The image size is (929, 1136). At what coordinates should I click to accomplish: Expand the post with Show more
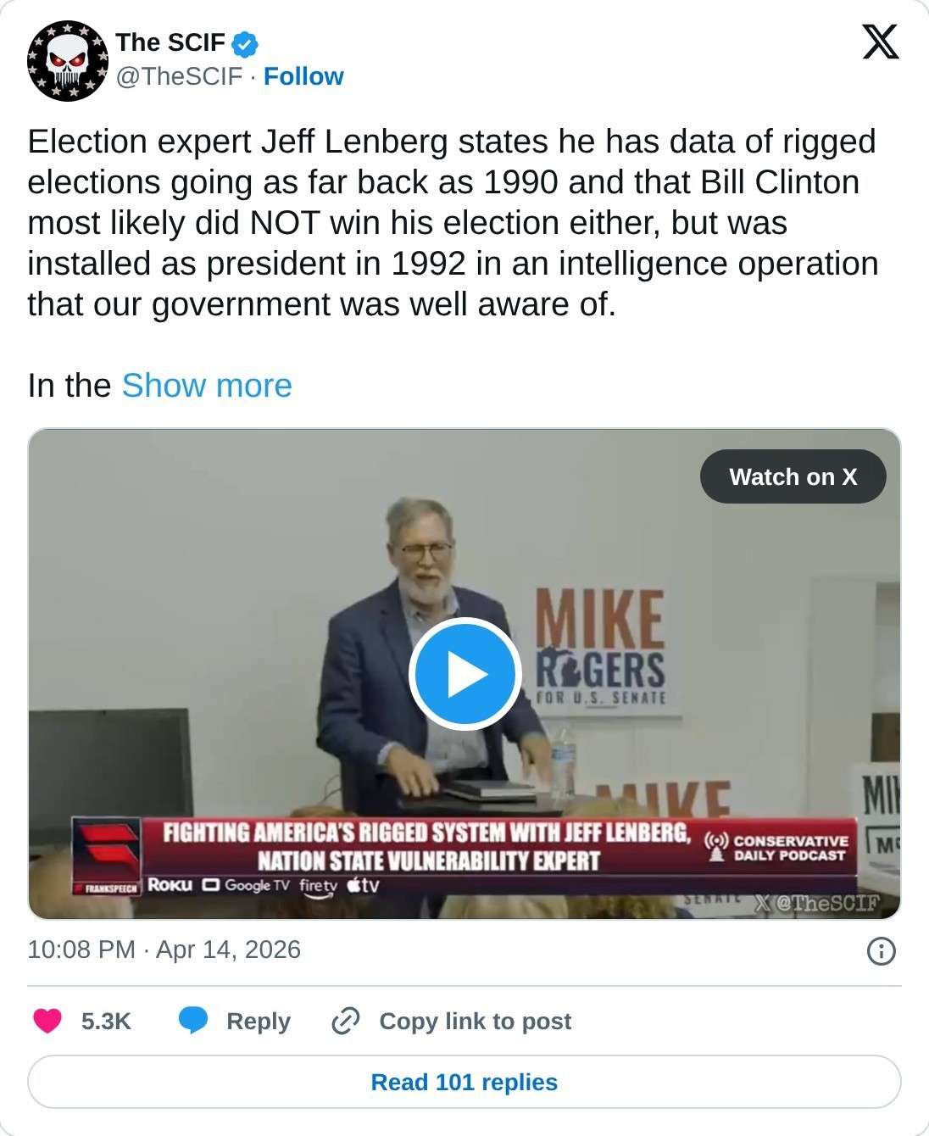coord(207,386)
